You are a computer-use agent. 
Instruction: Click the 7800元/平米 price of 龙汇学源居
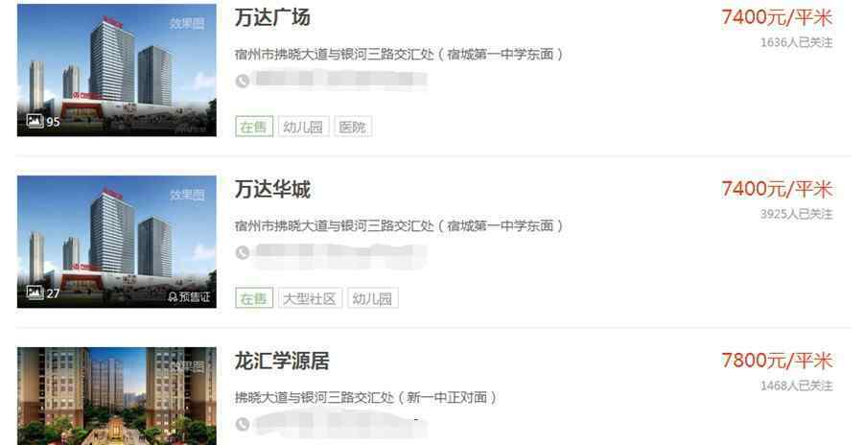pos(777,361)
